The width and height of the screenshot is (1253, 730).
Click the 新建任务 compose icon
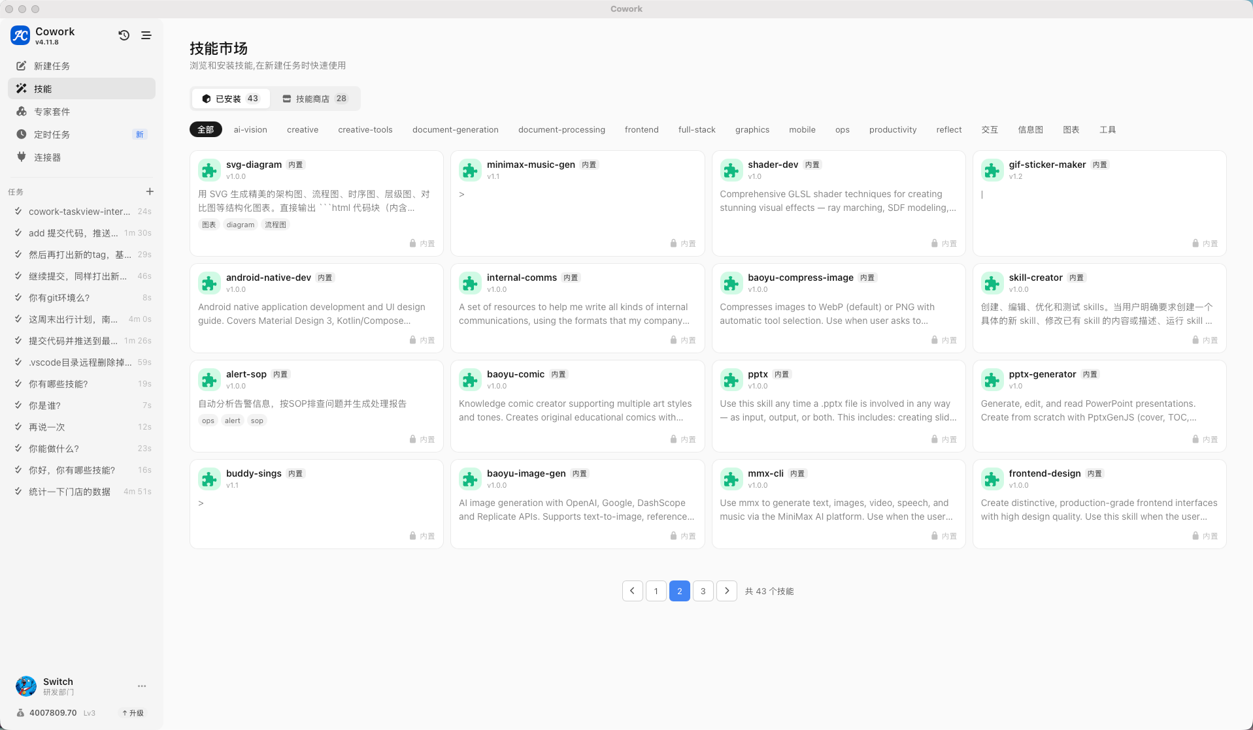point(22,66)
